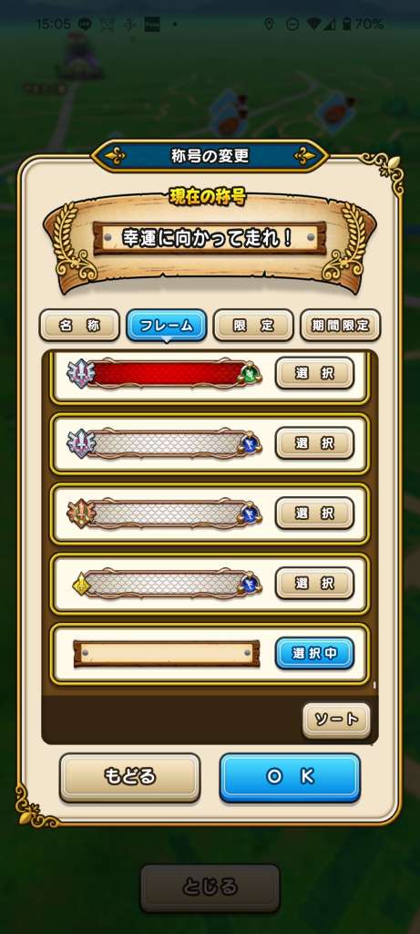Click the orange crest emblem on third frame
The image size is (420, 934).
(80, 514)
